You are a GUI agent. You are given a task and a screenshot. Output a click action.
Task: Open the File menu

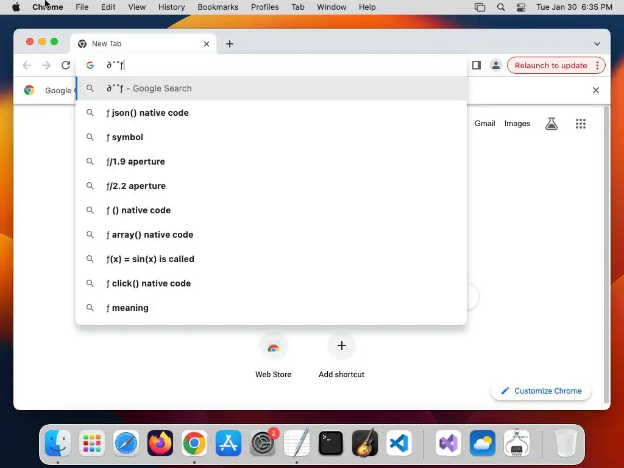(x=82, y=7)
